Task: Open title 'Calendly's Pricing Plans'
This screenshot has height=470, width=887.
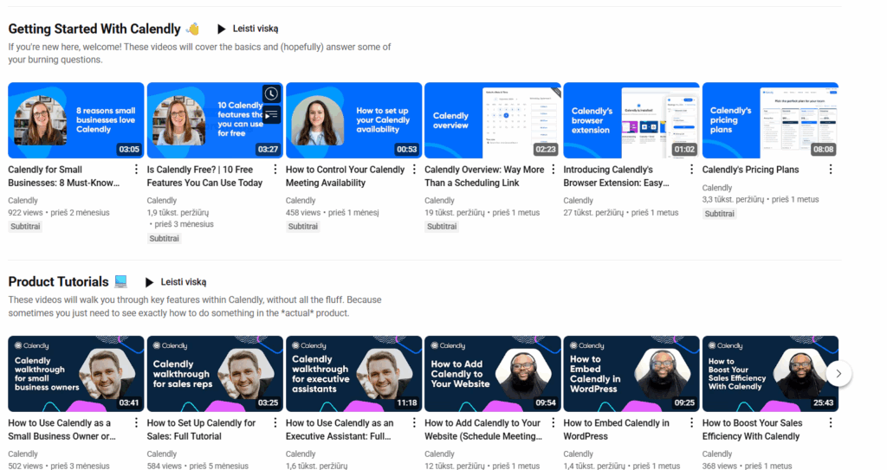Action: coord(751,170)
